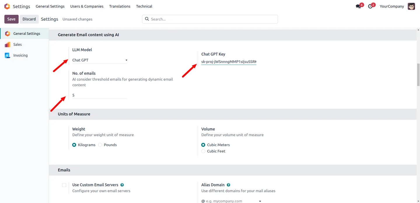Click 'Define your volume unit of measure' text
Screen dimensions: 420x203
232,135
